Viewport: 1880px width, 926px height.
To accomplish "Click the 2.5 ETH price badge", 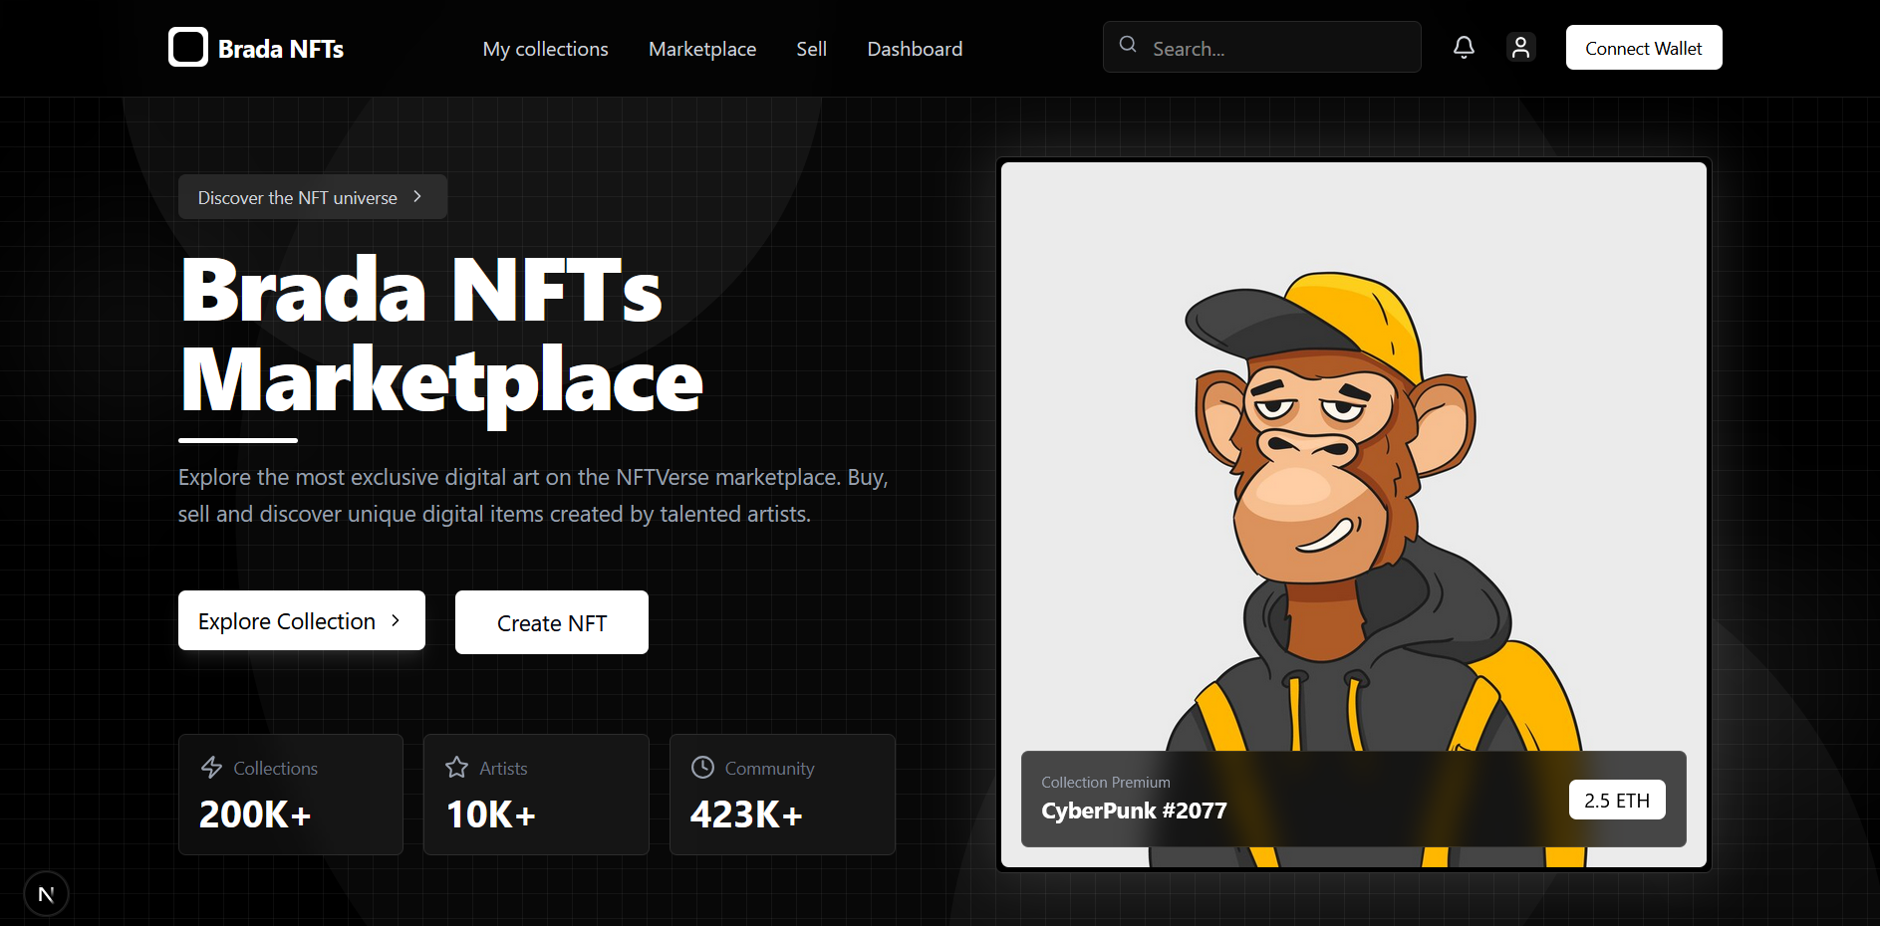I will (x=1617, y=800).
